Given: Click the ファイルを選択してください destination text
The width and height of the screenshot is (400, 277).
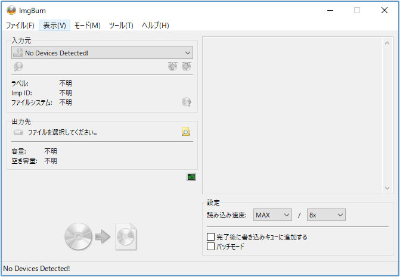Looking at the screenshot, I should pos(63,132).
